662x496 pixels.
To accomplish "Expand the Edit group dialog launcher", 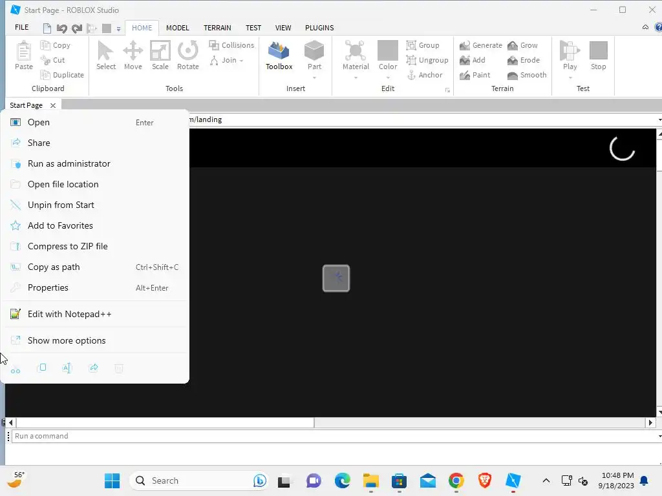I will [x=447, y=90].
